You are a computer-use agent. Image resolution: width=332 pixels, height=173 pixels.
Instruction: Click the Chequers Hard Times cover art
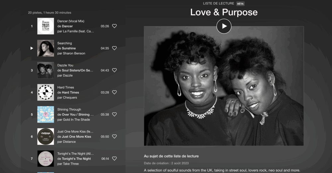[x=45, y=92]
